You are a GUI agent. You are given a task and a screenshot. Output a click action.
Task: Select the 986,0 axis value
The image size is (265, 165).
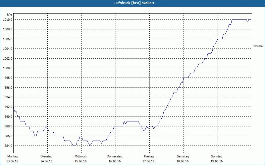[8, 136]
